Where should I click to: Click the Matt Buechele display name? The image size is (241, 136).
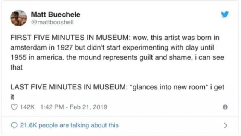pos(56,14)
